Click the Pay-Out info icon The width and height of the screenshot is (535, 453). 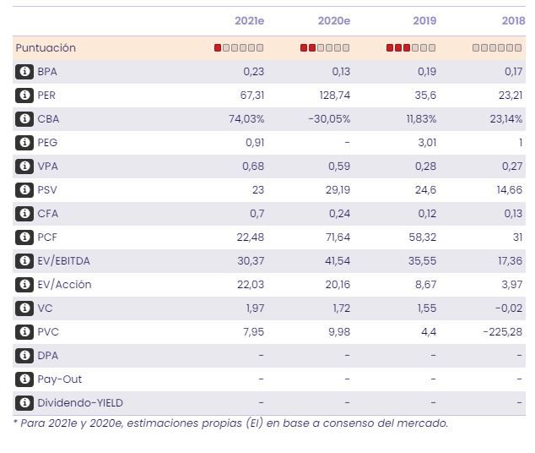coord(24,379)
